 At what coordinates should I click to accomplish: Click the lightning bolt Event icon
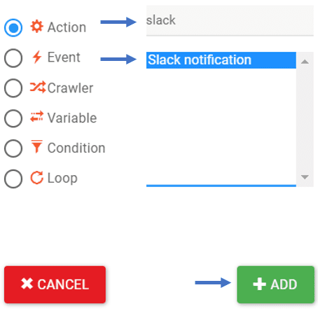click(x=37, y=57)
